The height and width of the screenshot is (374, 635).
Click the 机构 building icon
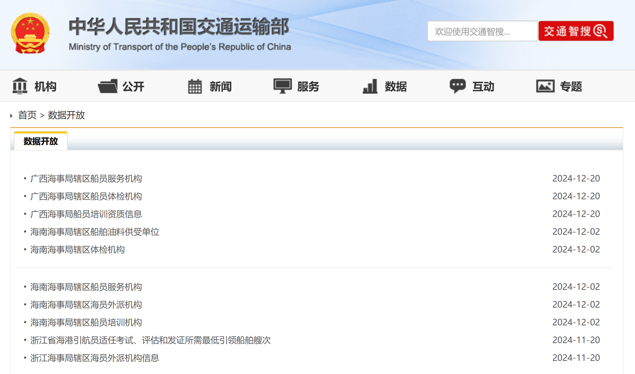(20, 86)
